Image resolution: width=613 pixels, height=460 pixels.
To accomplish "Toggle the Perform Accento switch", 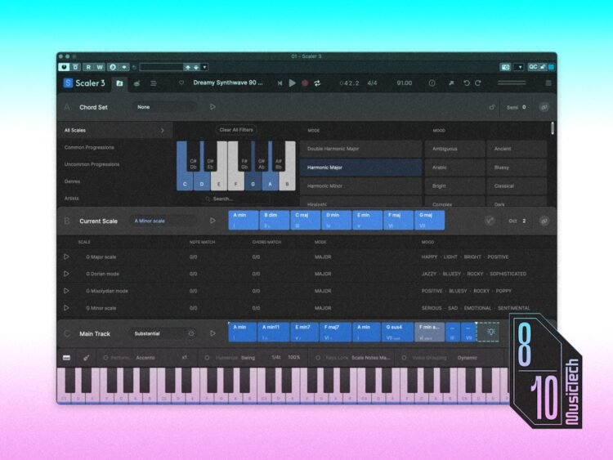I will [105, 357].
